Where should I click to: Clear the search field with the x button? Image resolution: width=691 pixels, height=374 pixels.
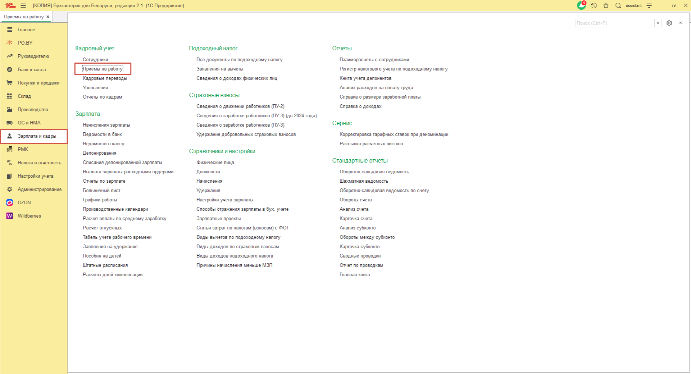[x=658, y=23]
